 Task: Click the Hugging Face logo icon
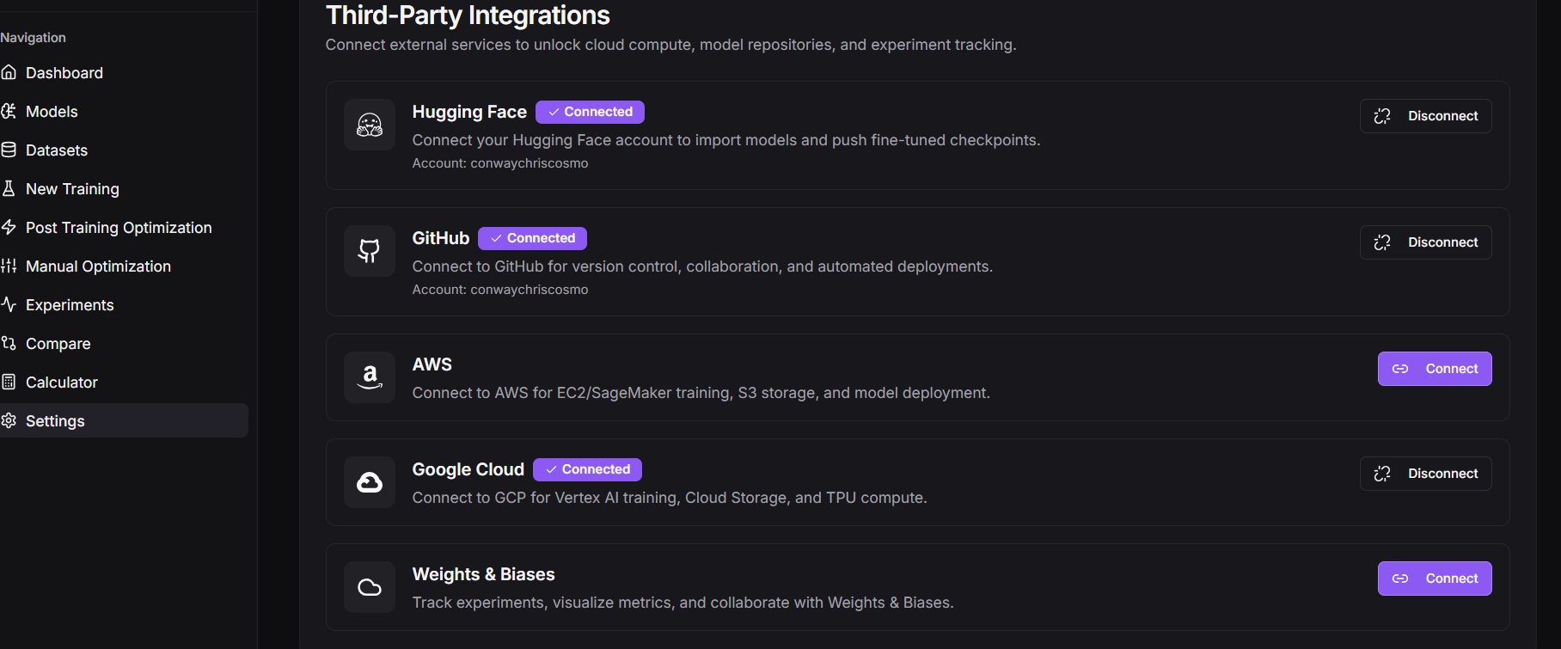(x=370, y=125)
